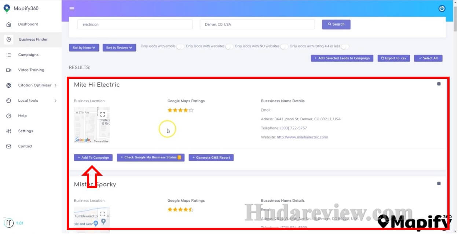Click the Google logo on Mile Hi map
This screenshot has height=234, width=458.
click(x=83, y=140)
